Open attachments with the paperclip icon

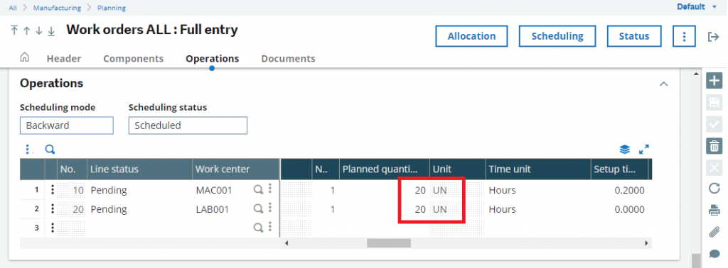click(x=714, y=232)
